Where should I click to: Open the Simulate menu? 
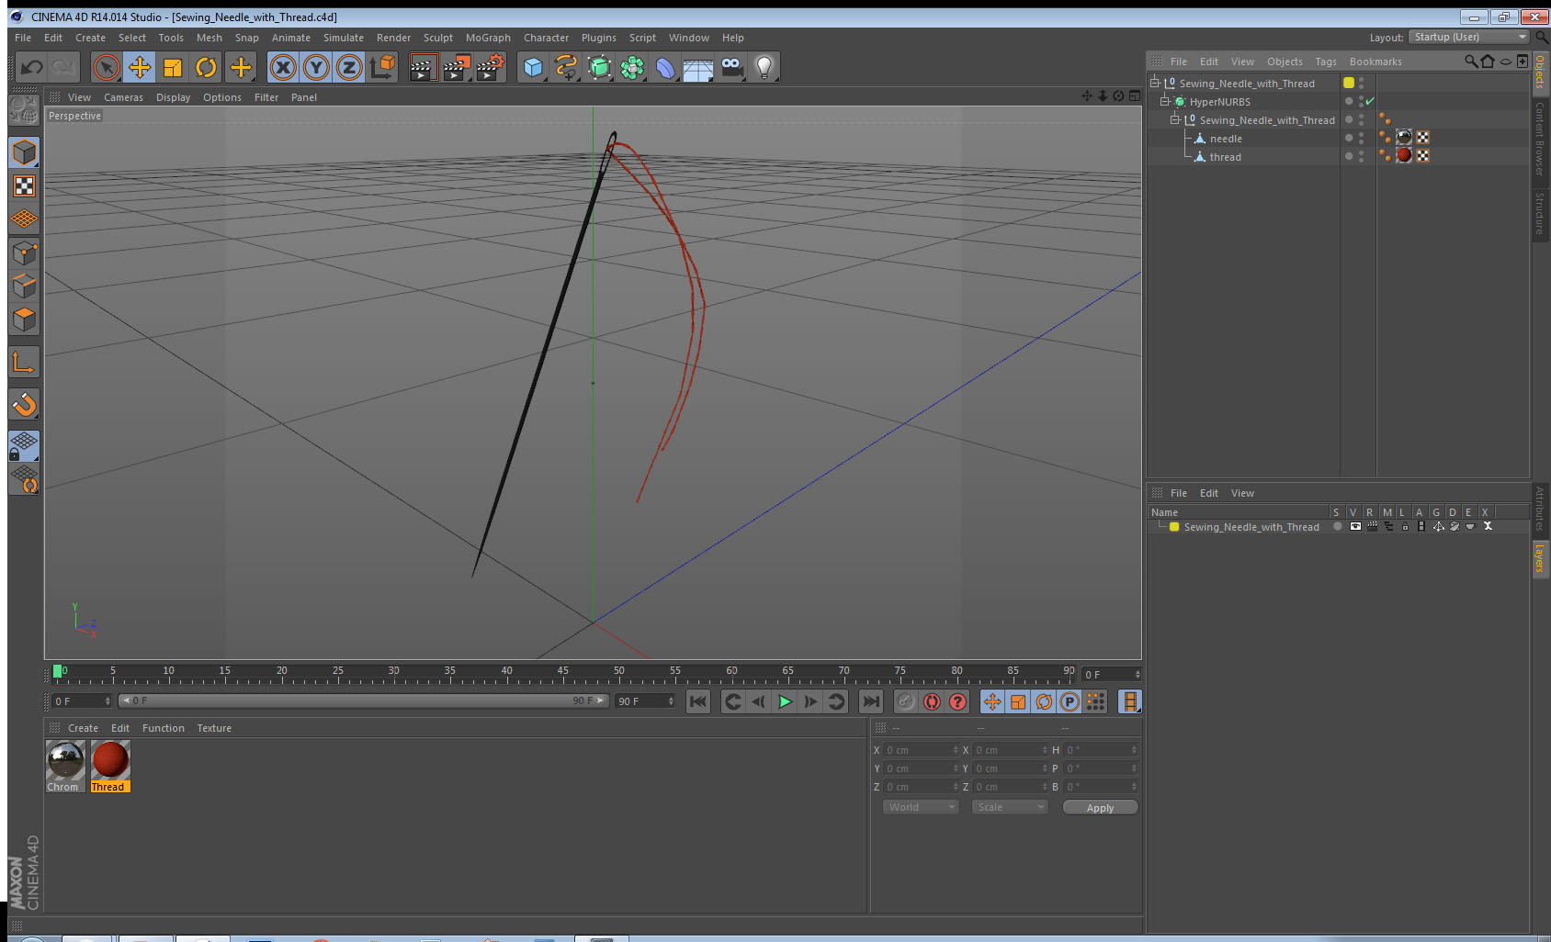click(x=343, y=38)
